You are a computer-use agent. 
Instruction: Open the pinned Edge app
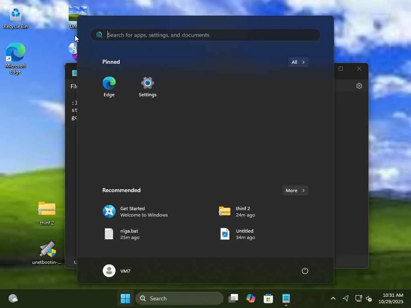(109, 87)
